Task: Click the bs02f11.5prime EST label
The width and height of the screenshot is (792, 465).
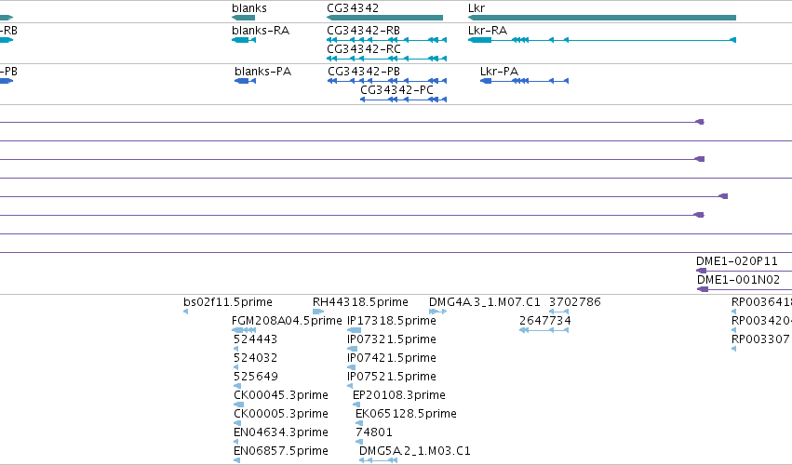Action: point(228,302)
